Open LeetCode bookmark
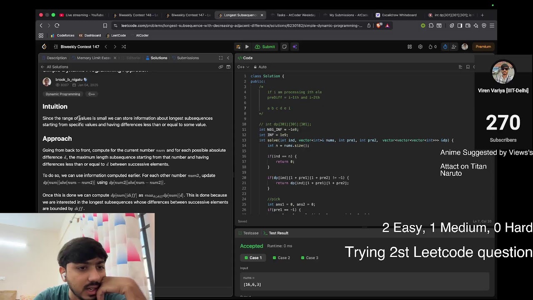The width and height of the screenshot is (533, 300). [x=115, y=35]
